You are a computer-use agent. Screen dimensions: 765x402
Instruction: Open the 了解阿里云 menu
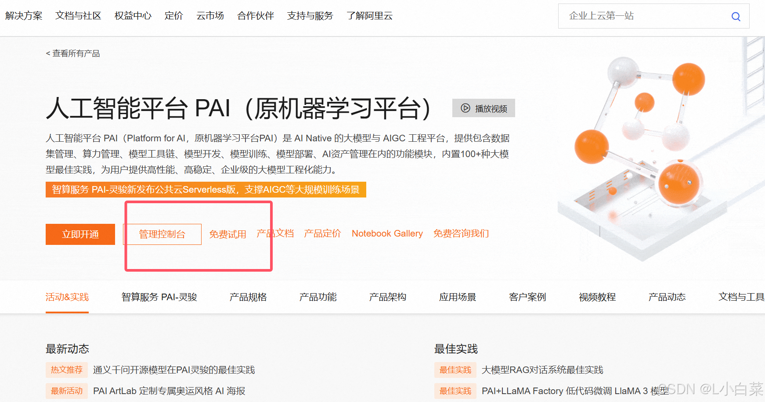pos(369,16)
